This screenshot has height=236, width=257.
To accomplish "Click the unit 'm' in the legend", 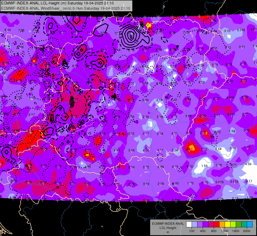I will tap(168, 232).
